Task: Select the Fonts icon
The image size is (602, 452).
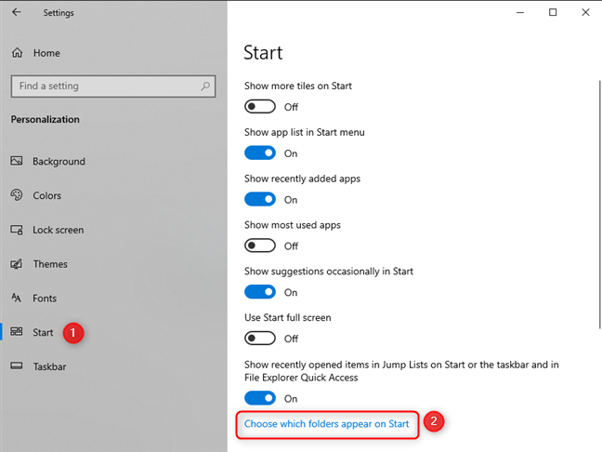Action: 17,298
